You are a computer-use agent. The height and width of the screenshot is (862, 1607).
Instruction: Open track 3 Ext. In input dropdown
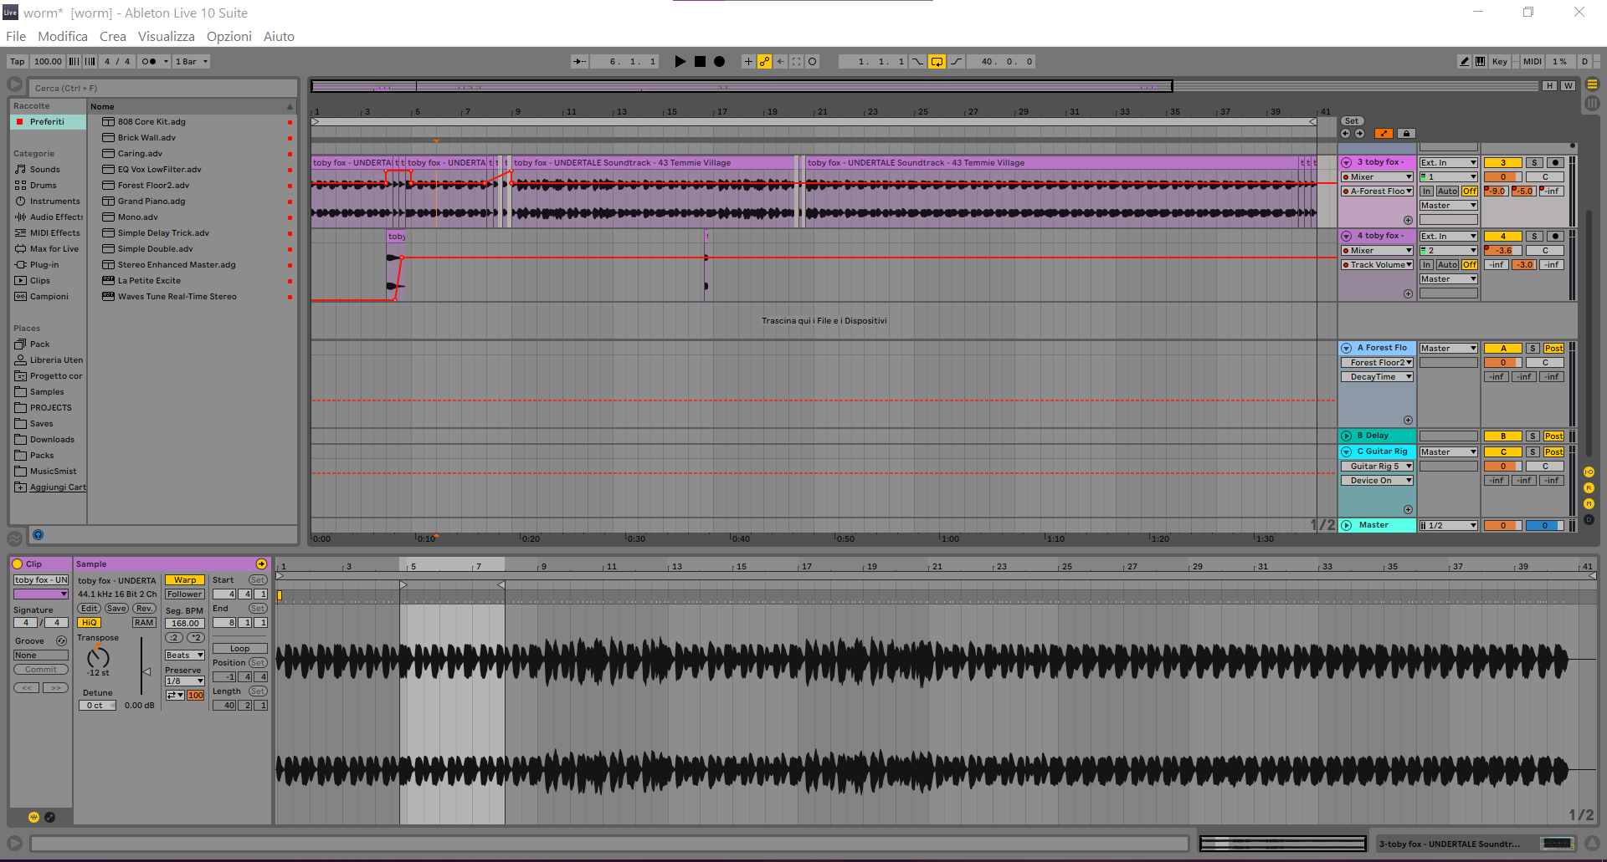(1448, 163)
